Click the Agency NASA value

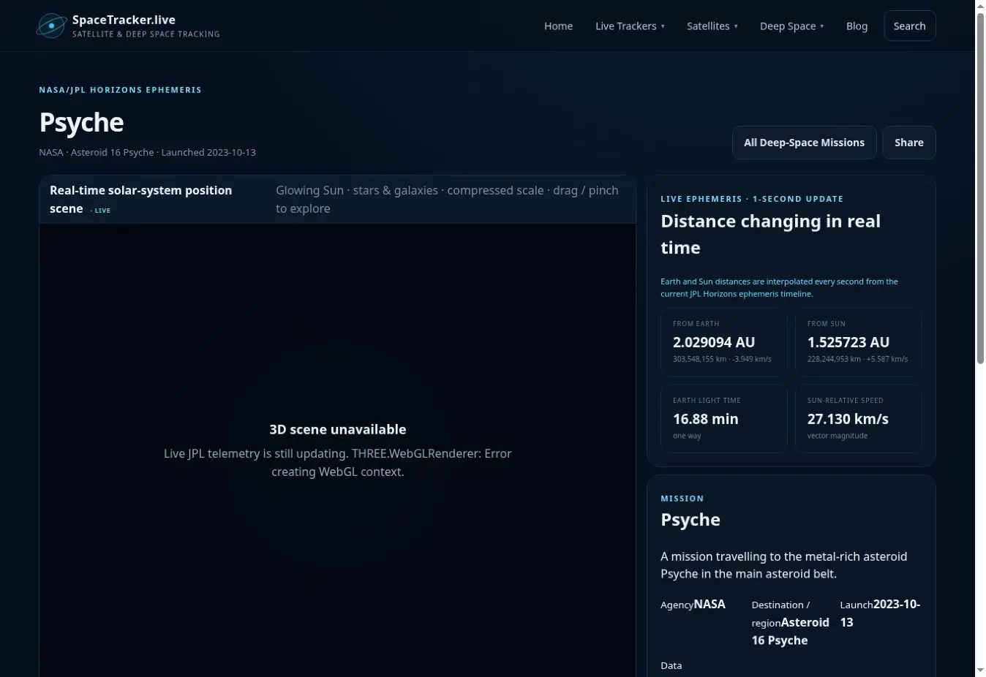coord(709,605)
